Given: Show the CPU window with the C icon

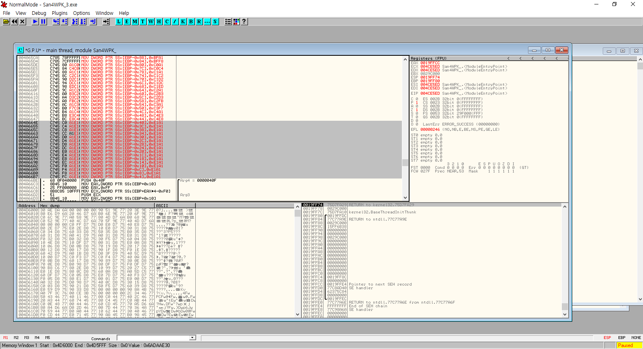Looking at the screenshot, I should pyautogui.click(x=167, y=22).
